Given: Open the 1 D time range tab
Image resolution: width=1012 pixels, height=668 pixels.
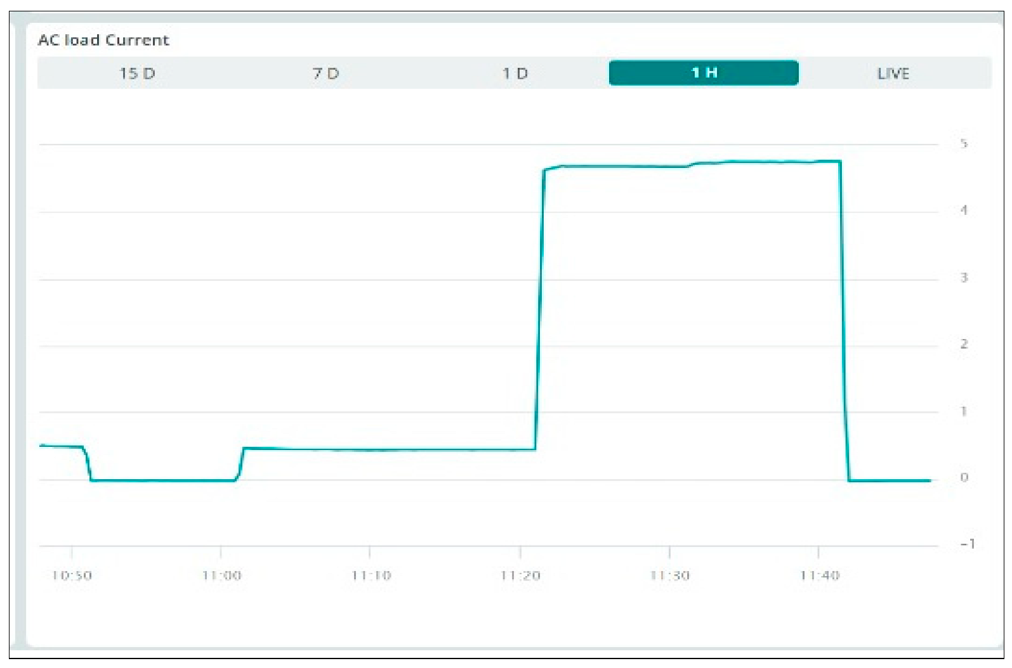Looking at the screenshot, I should (515, 74).
